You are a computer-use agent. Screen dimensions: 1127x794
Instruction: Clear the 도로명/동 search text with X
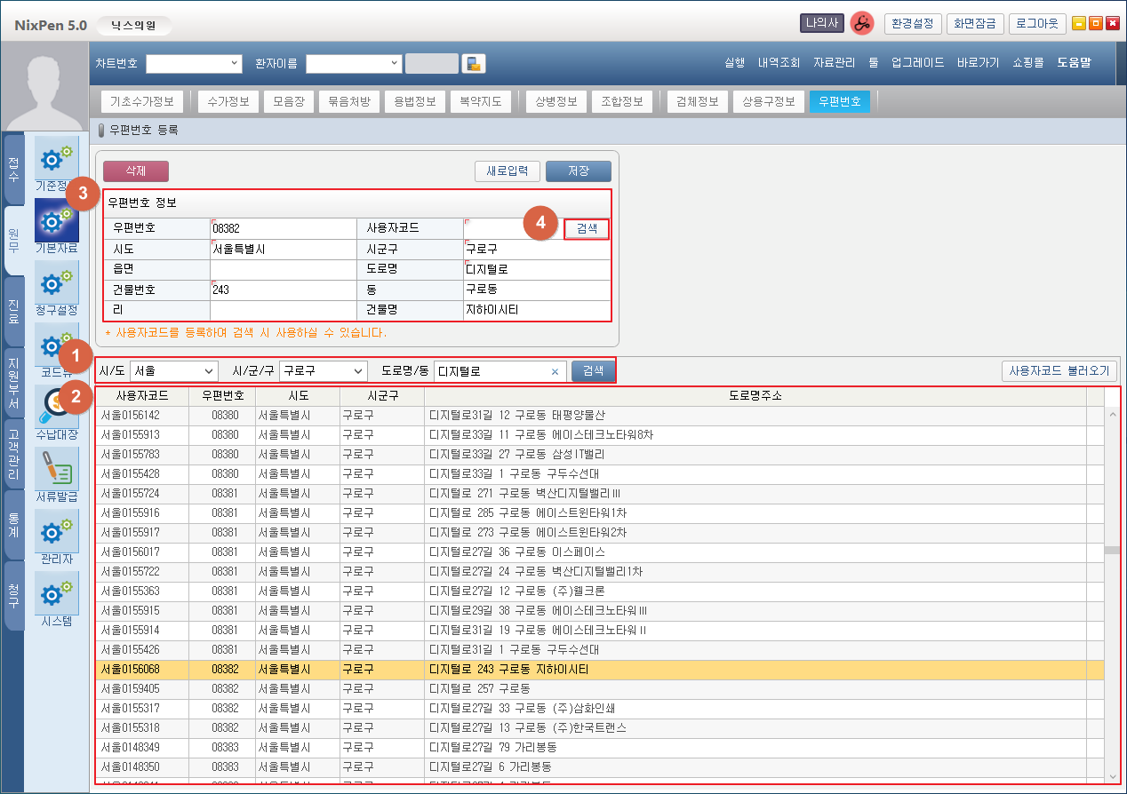(x=555, y=371)
